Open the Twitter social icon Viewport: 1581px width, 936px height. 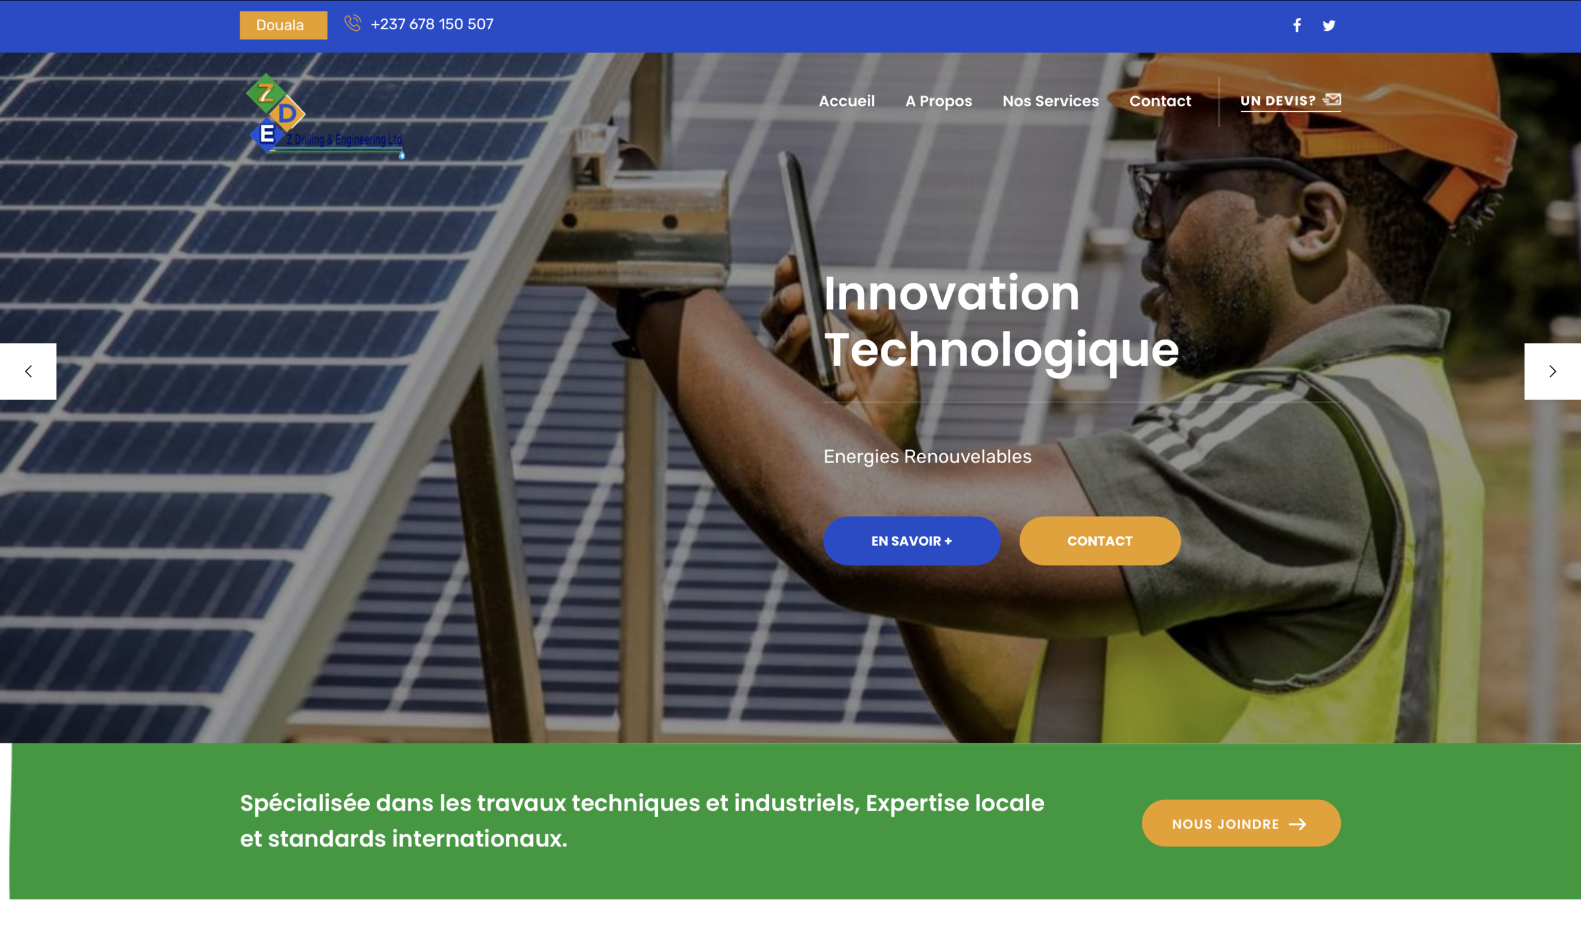(x=1328, y=26)
